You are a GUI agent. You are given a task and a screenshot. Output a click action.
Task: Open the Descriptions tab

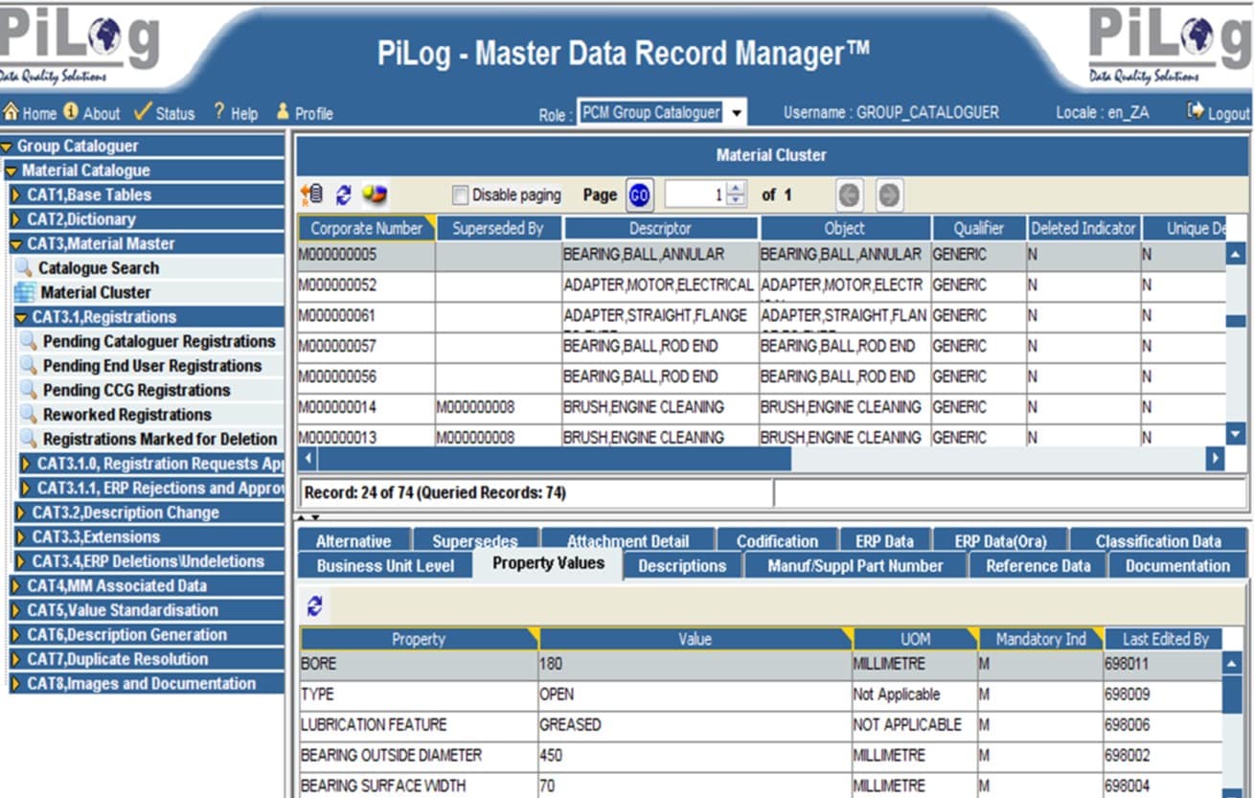[682, 565]
